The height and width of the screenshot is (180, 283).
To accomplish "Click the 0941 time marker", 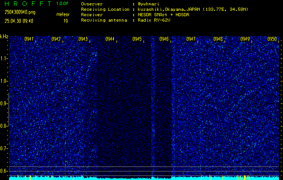I will pos(29,39).
